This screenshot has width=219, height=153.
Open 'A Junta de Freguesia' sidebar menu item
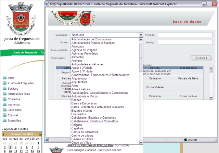[x=21, y=83]
